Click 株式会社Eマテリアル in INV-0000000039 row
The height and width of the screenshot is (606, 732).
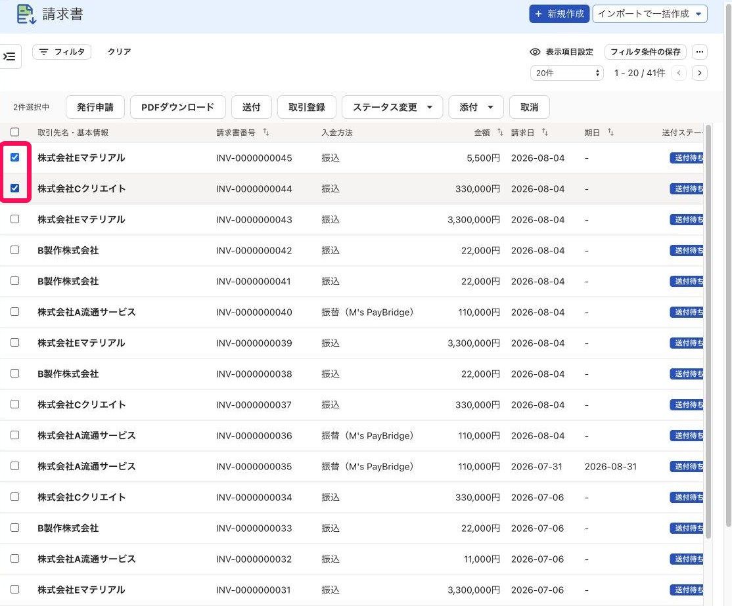click(x=81, y=343)
